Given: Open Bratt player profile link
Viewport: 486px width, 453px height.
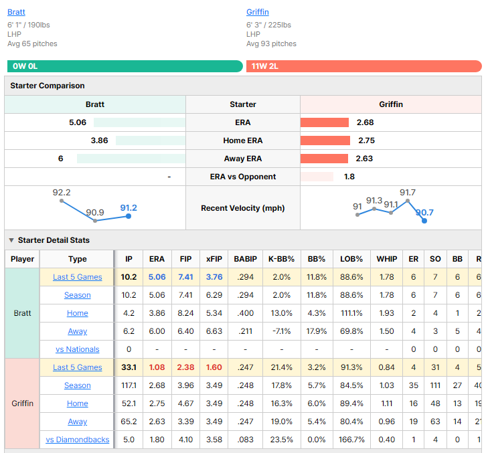Looking at the screenshot, I should 16,12.
